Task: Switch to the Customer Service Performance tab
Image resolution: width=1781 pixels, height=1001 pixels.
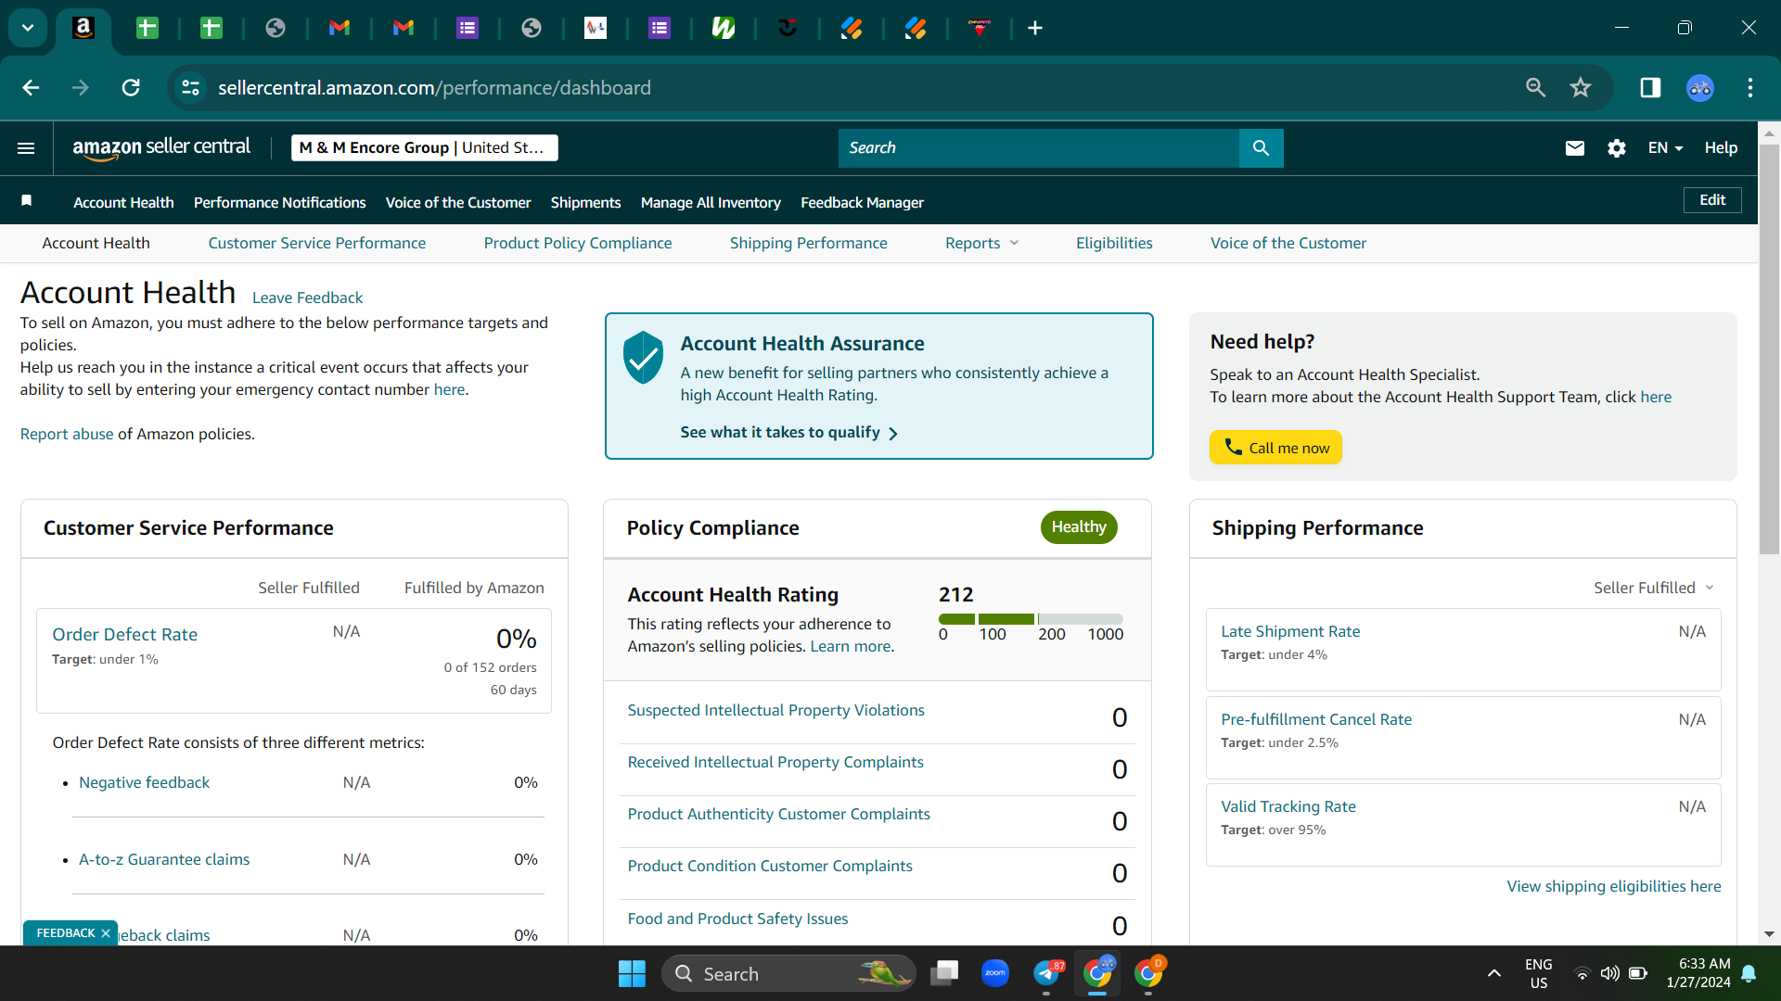Action: (317, 243)
